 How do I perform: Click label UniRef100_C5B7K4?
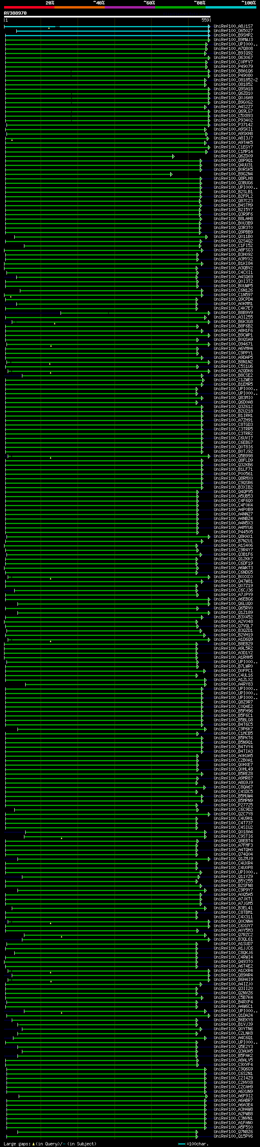pyautogui.click(x=233, y=997)
